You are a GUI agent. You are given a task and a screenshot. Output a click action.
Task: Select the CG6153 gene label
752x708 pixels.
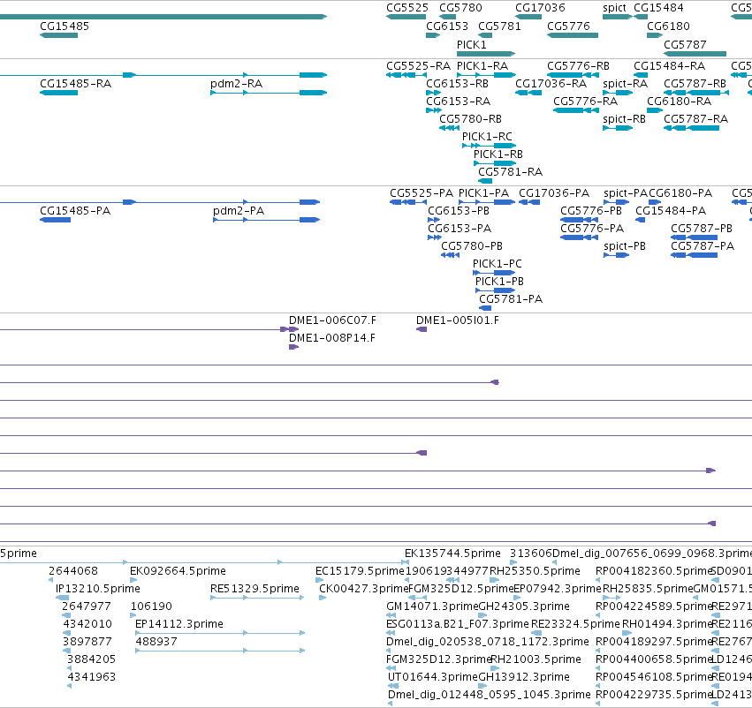[x=447, y=26]
